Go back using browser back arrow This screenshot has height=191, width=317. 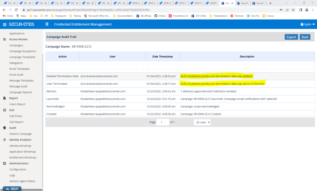(x=4, y=10)
